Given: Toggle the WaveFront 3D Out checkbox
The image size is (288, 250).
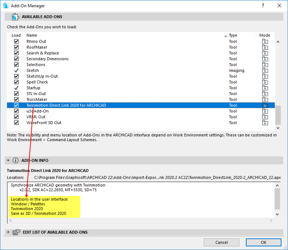Looking at the screenshot, I should coord(16,123).
